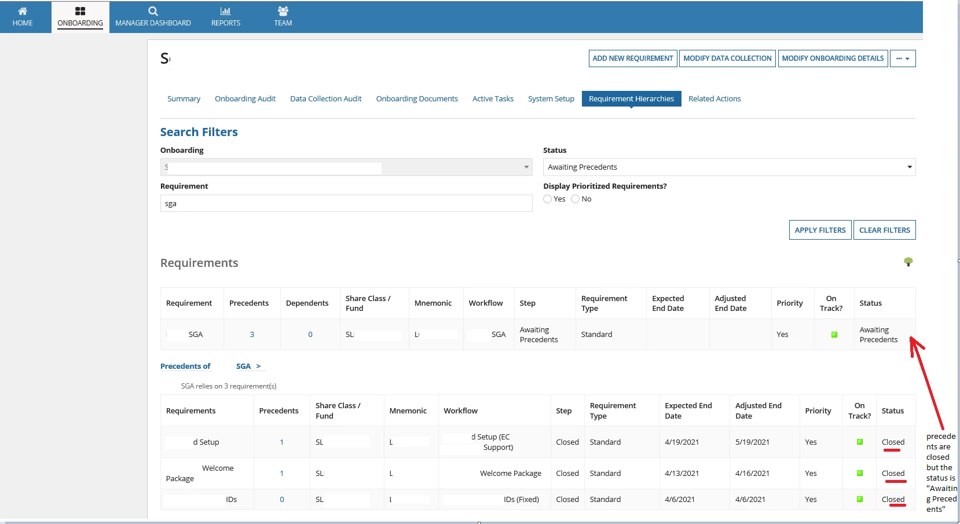Click the Add New Requirement button
The width and height of the screenshot is (960, 524).
pos(633,58)
